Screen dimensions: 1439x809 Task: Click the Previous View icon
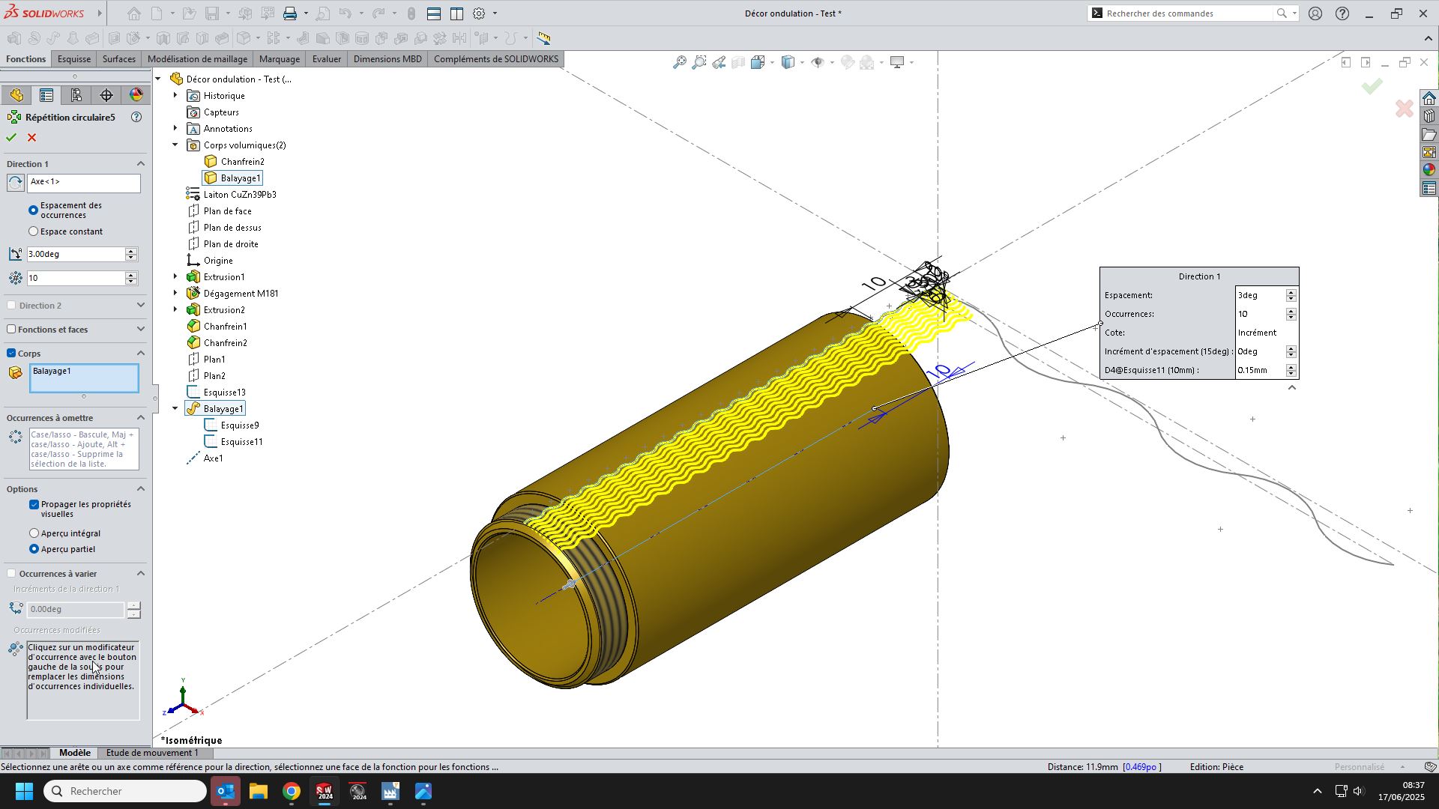(719, 63)
